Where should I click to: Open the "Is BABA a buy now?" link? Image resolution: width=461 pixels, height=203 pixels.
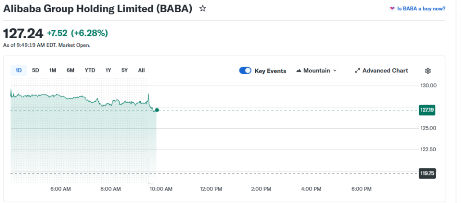(421, 9)
